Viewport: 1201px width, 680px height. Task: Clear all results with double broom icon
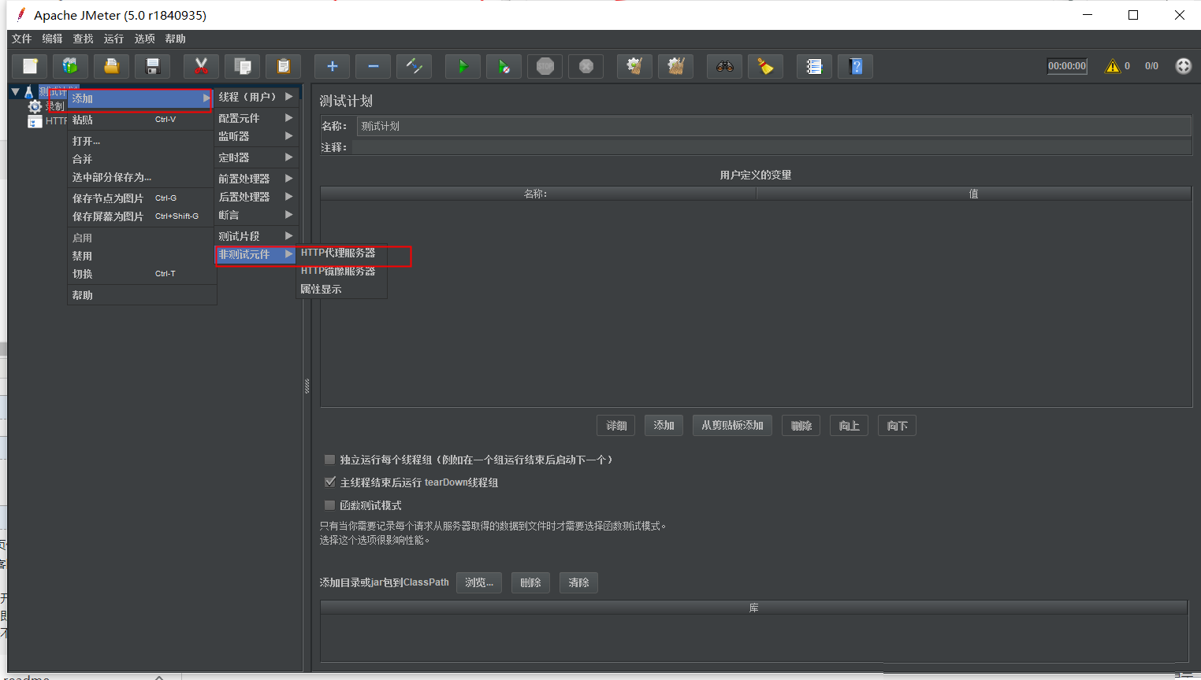[675, 66]
